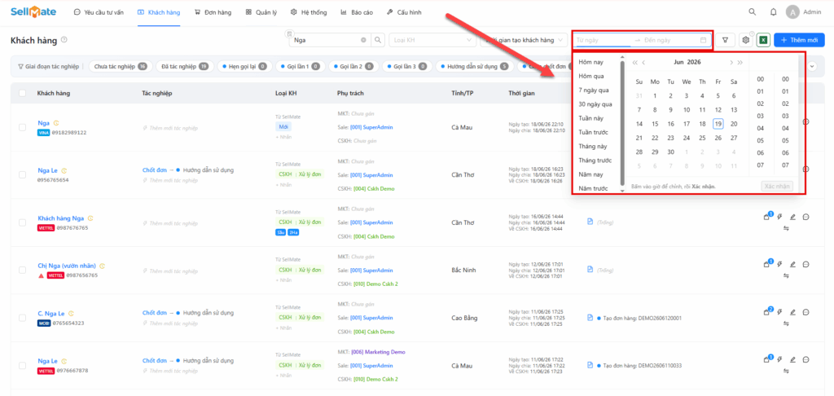Edit customer Khách hàng Nga with pencil icon
The image size is (834, 396).
(792, 218)
